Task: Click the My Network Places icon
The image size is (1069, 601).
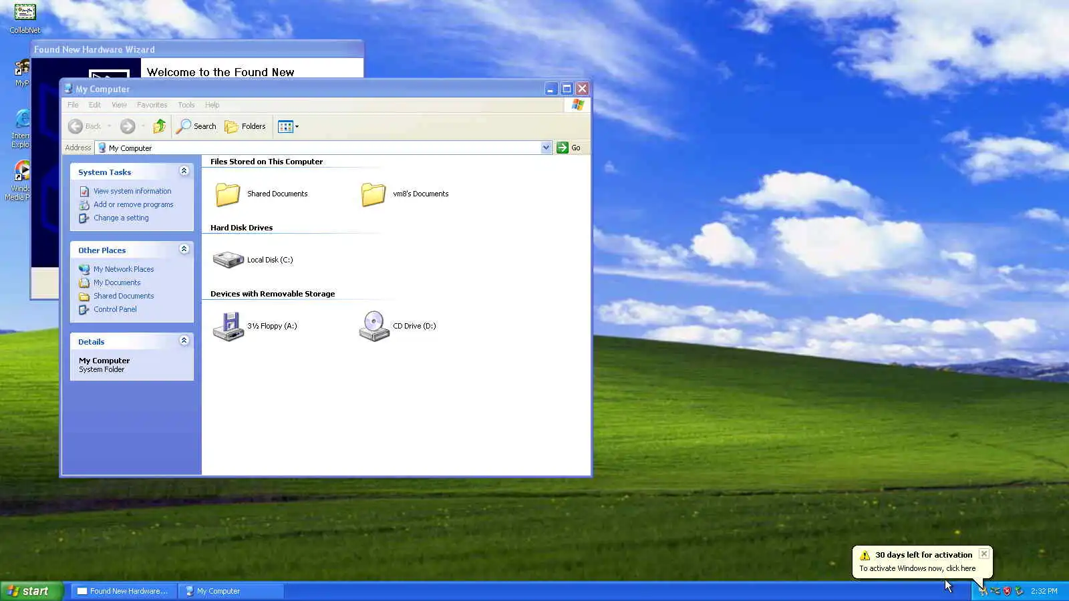Action: [84, 270]
